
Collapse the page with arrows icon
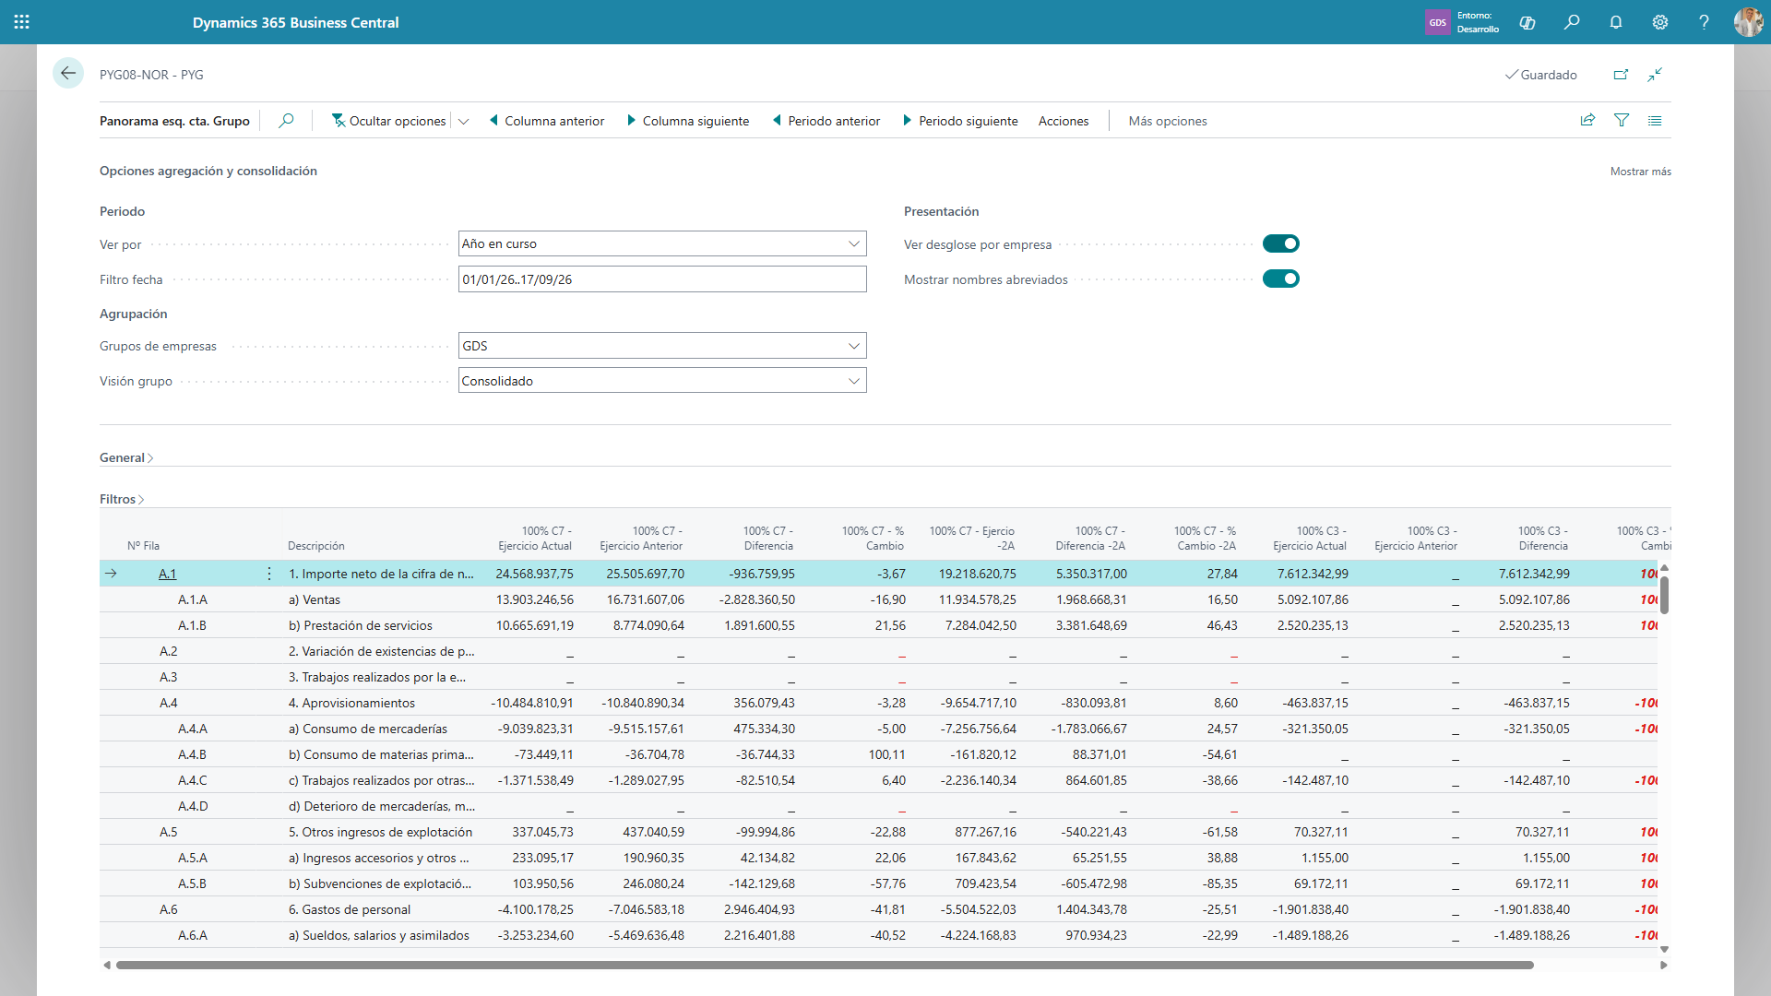coord(1655,75)
